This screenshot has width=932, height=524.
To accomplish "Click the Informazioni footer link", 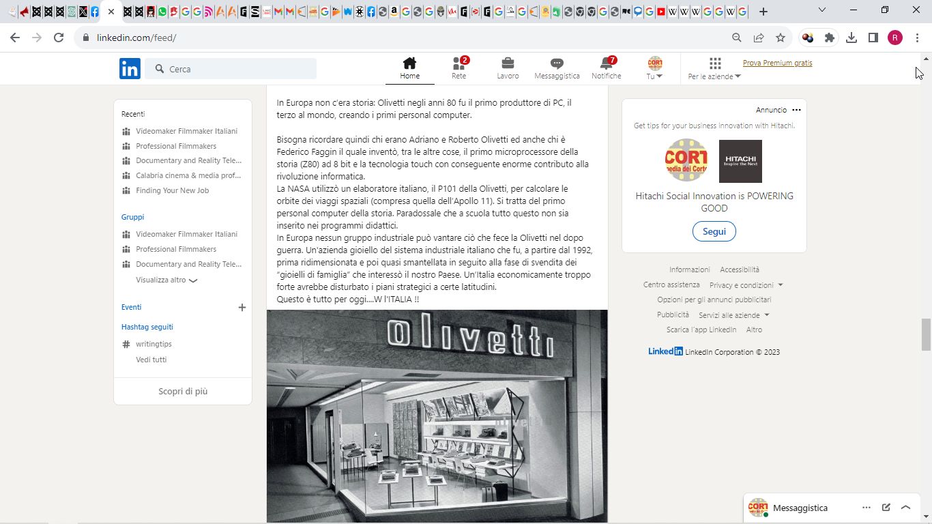I will pos(690,270).
